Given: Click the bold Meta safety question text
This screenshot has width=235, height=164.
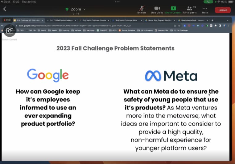Looking at the screenshot, I should click(171, 100).
